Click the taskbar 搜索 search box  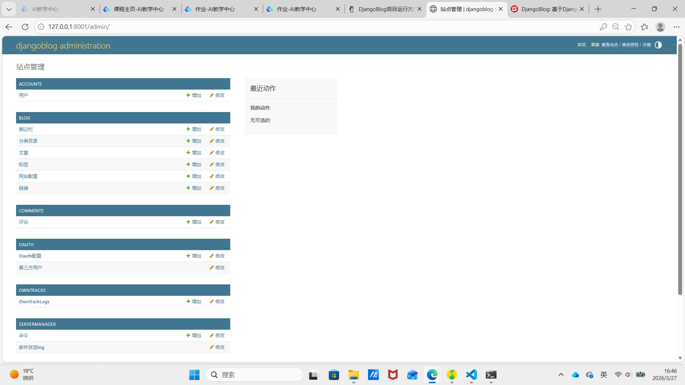tap(255, 375)
